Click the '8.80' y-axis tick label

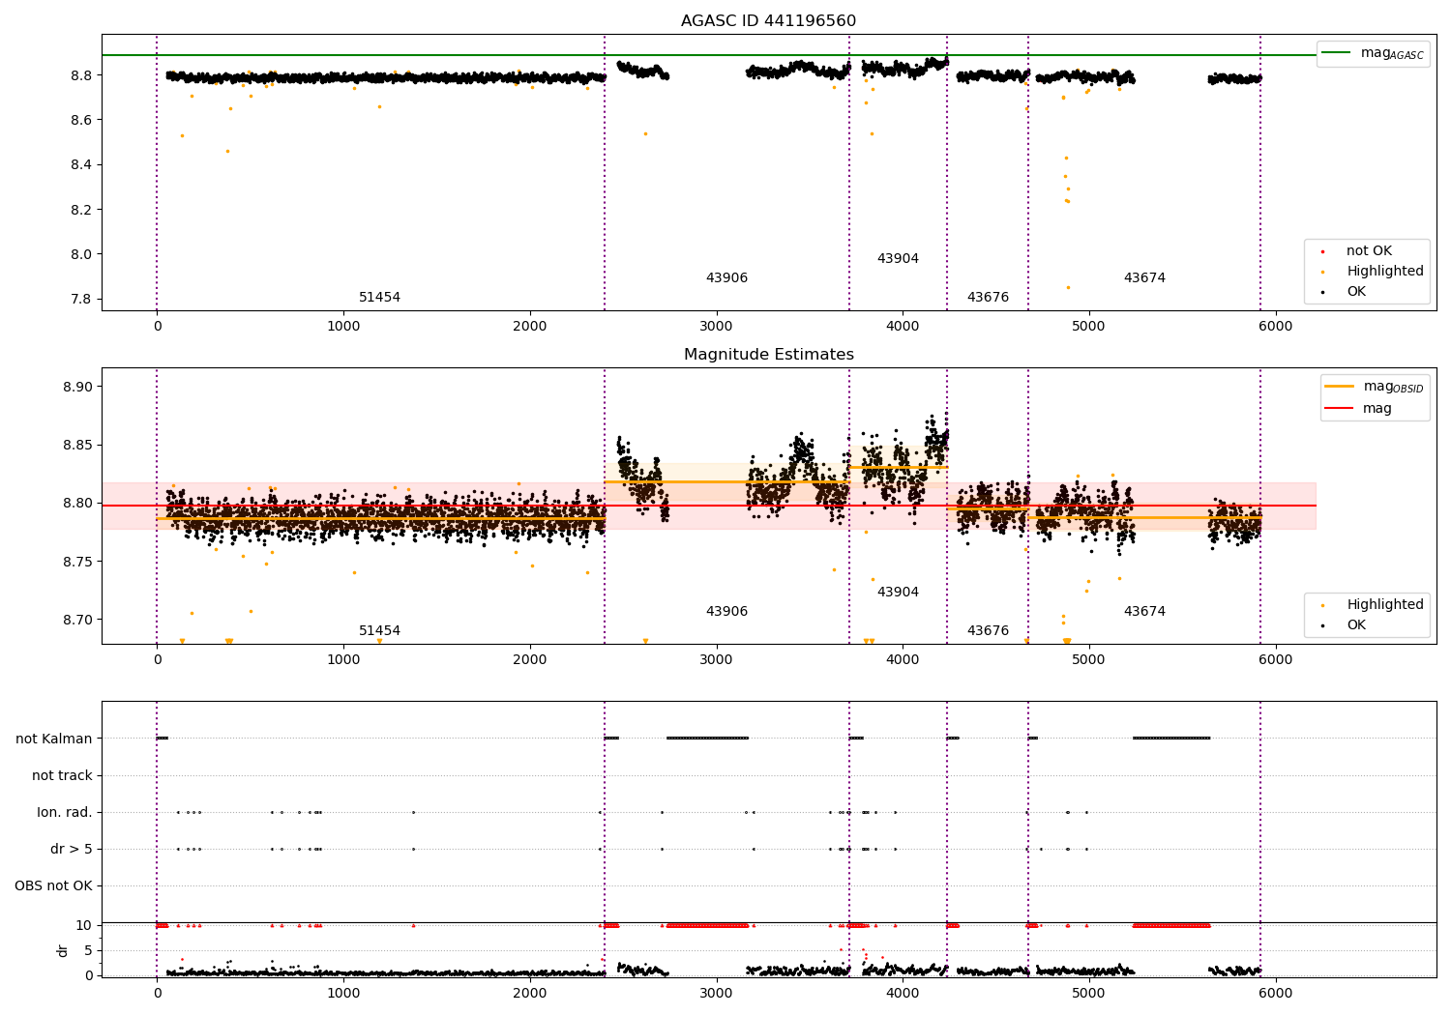coord(77,504)
